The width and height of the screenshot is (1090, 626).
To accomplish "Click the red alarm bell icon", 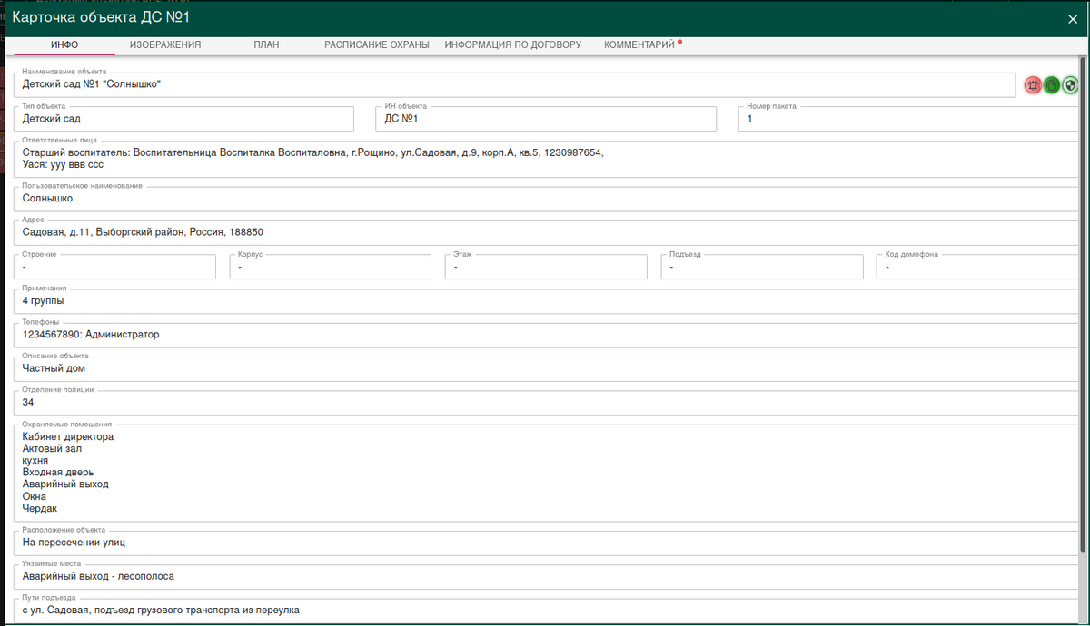I will click(x=1033, y=85).
